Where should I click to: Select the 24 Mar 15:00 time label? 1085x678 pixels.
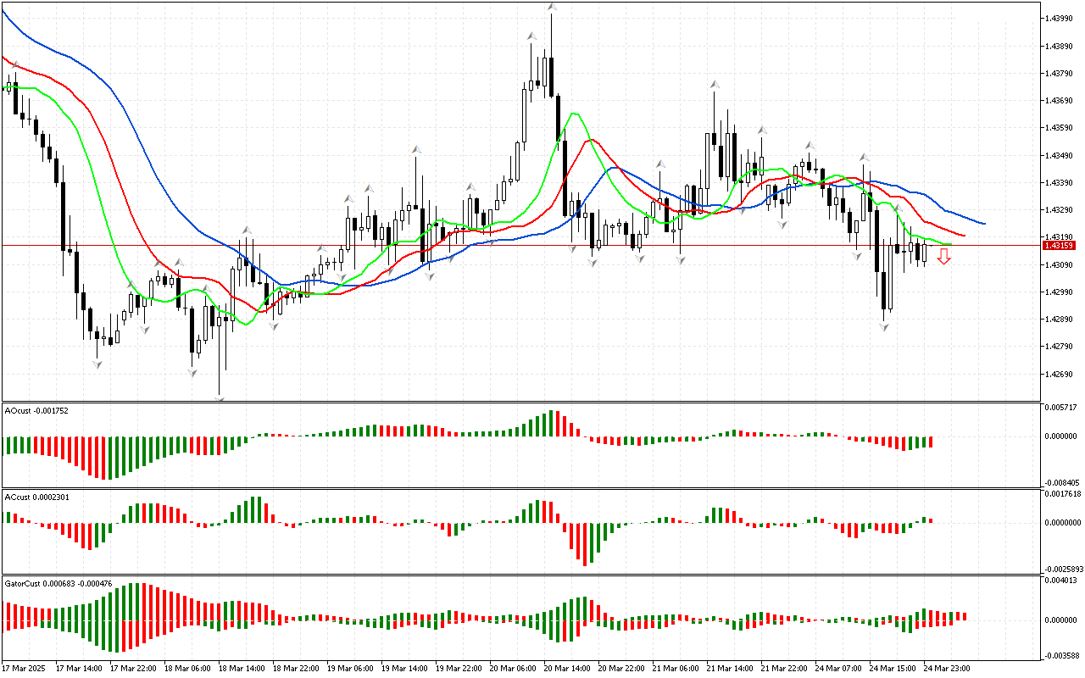pyautogui.click(x=893, y=668)
